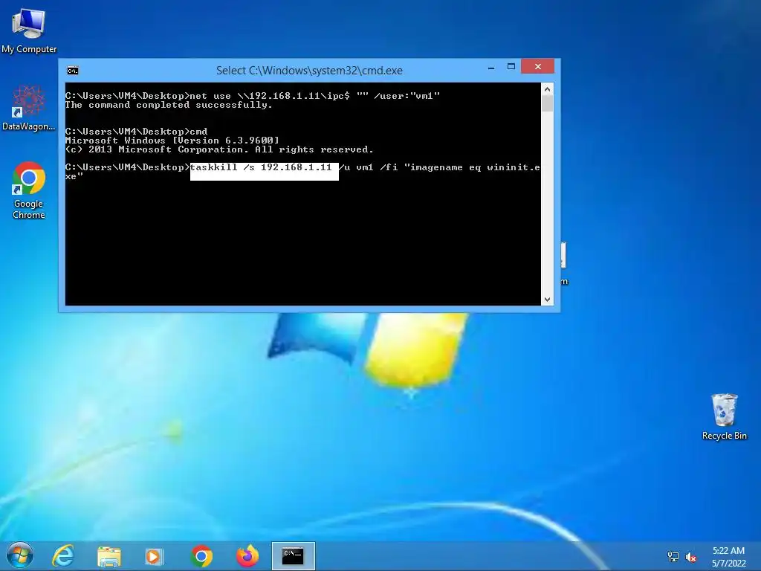Click the 'imagename eq wininit.e' filter text
This screenshot has height=571, width=761.
click(472, 167)
